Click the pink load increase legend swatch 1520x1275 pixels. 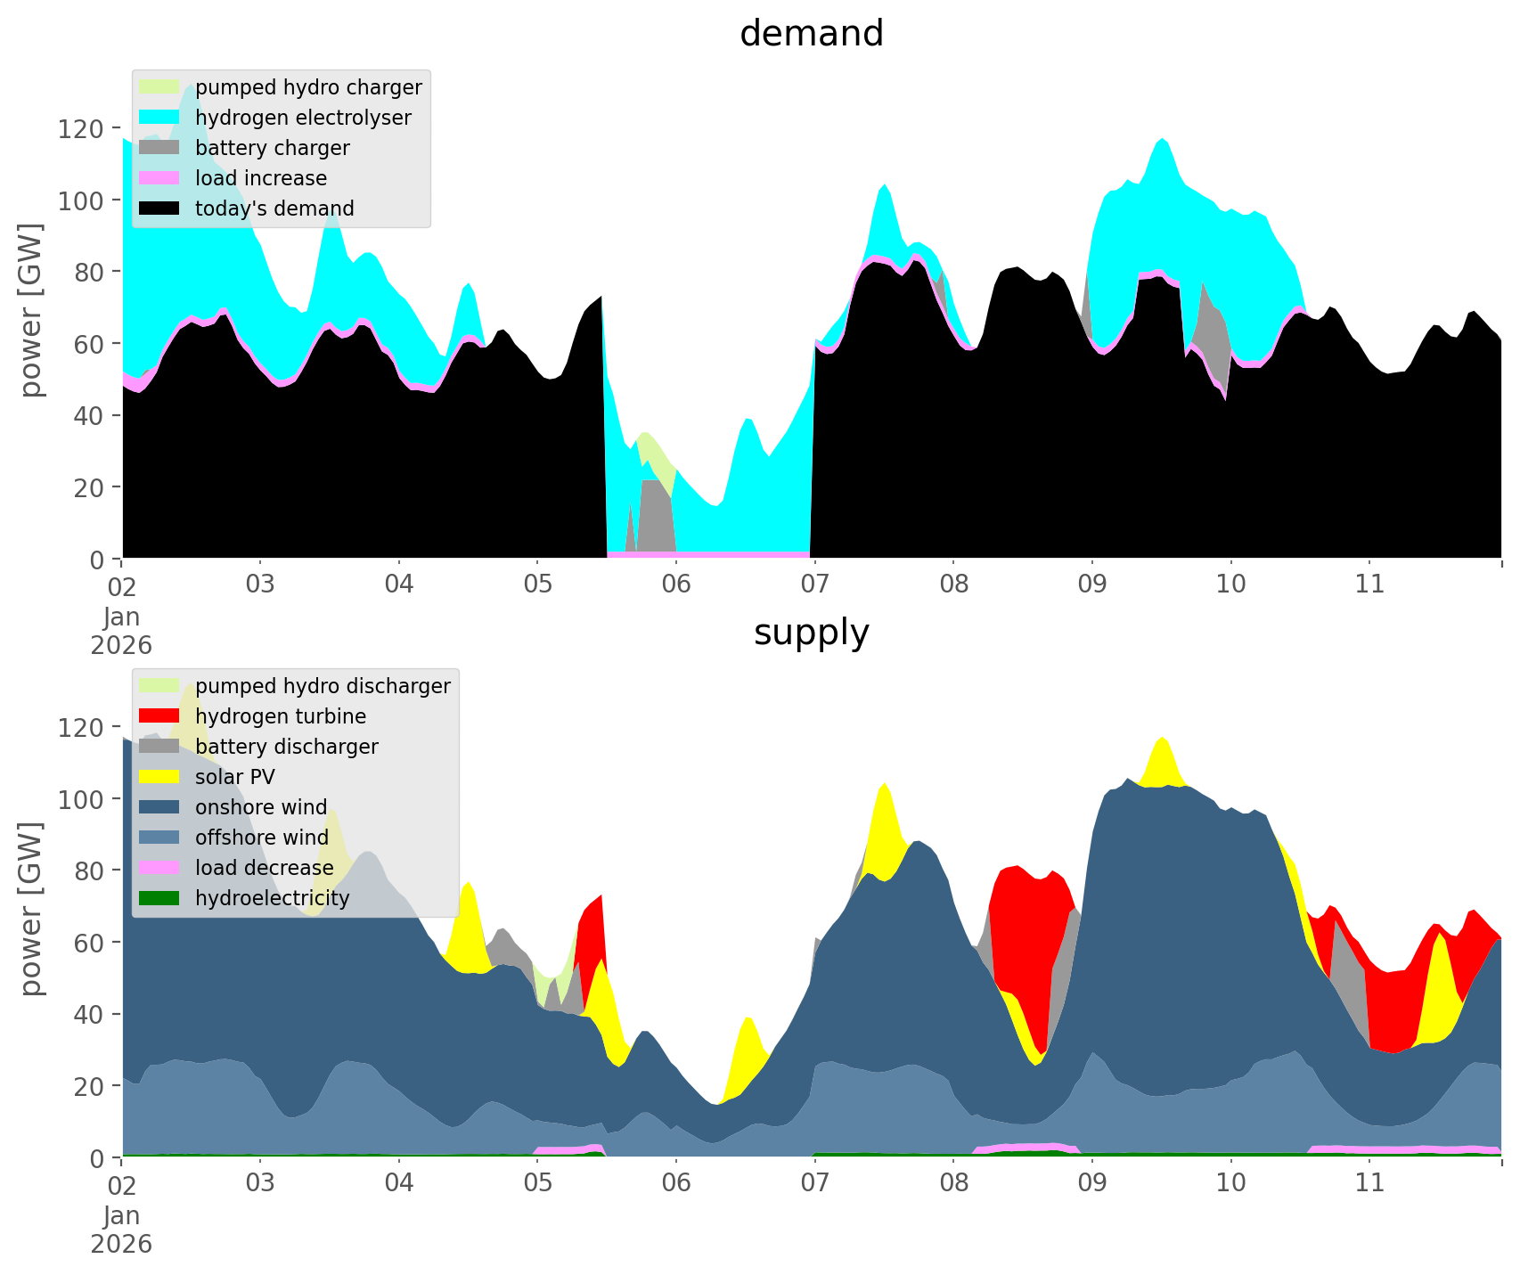click(160, 178)
